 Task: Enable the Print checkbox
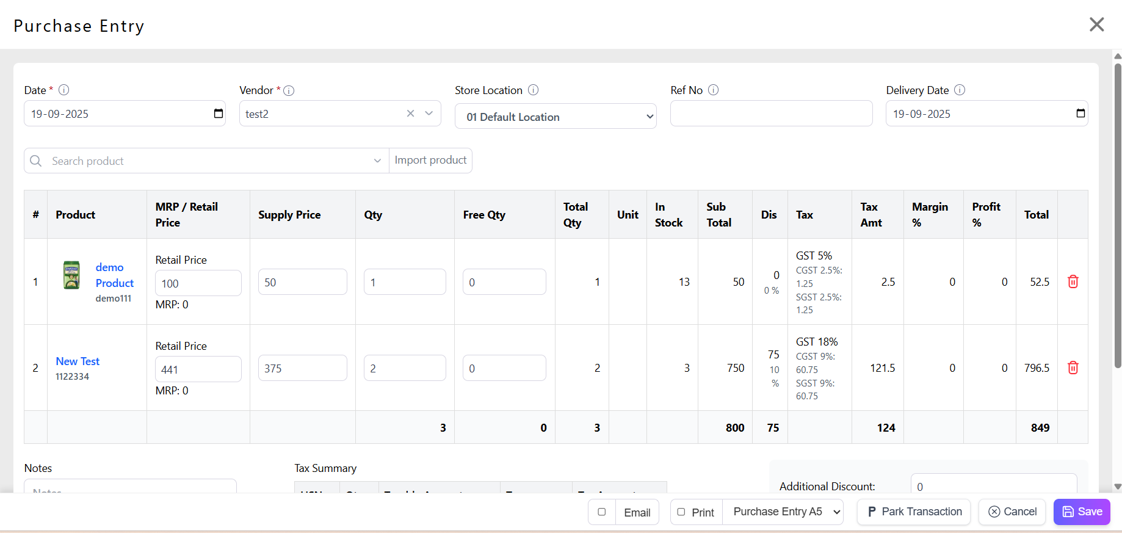pos(681,512)
